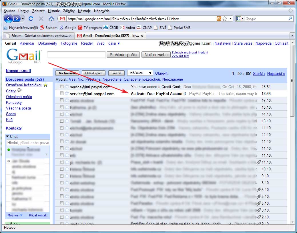Click the attachment paperclip on the 5.10. Fwd:Postoupit row
The width and height of the screenshot is (297, 233).
coord(259,190)
